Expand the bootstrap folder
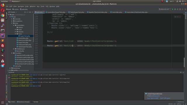 pyautogui.click(x=10, y=68)
